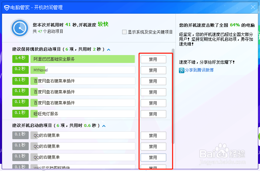Viewport: 260px width, 171px height.
Task: Click the Tencent Weibo share icon
Action: coord(182,70)
